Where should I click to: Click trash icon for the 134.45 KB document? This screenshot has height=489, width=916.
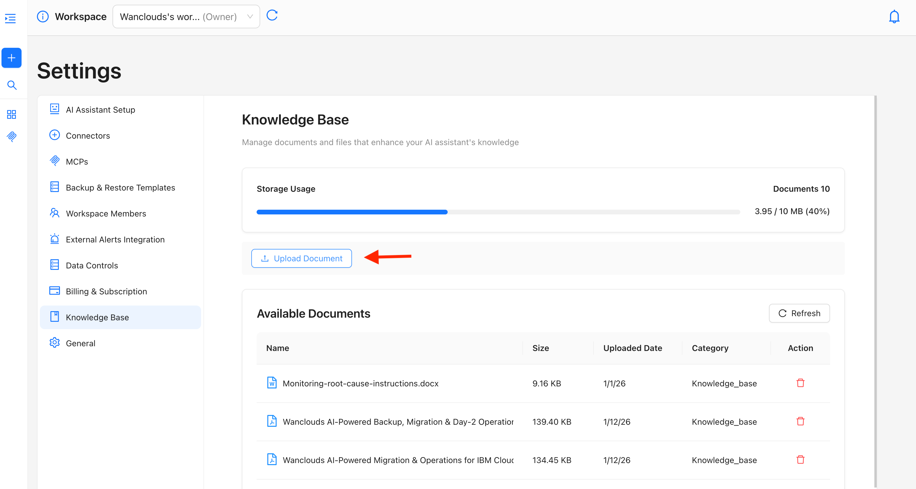point(800,460)
